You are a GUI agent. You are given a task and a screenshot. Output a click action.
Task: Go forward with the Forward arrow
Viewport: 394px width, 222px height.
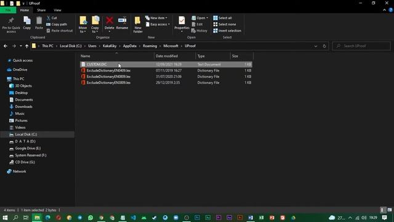click(14, 46)
